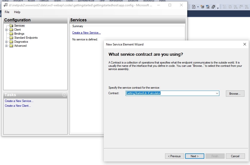Collapse the Tasks panel using its circular arrow icon
The height and width of the screenshot is (165, 250).
[65, 95]
